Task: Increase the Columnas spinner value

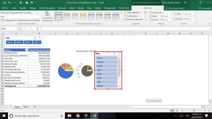Action: [172, 12]
